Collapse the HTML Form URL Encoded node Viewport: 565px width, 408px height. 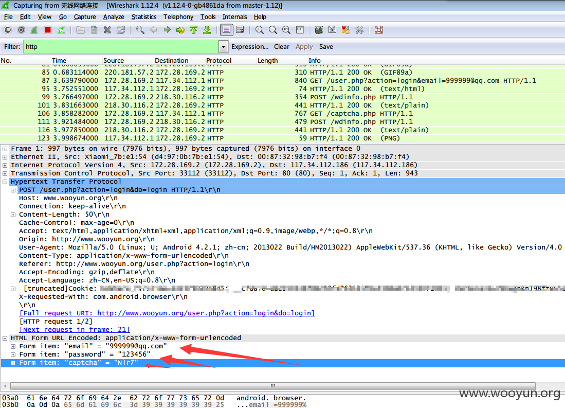5,338
